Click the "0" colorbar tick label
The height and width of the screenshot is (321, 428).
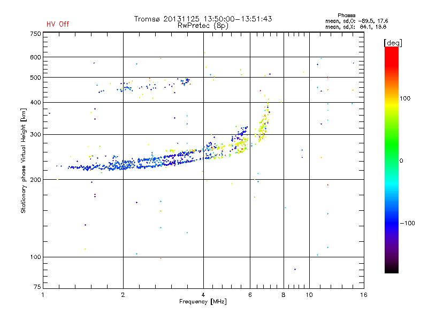401,161
